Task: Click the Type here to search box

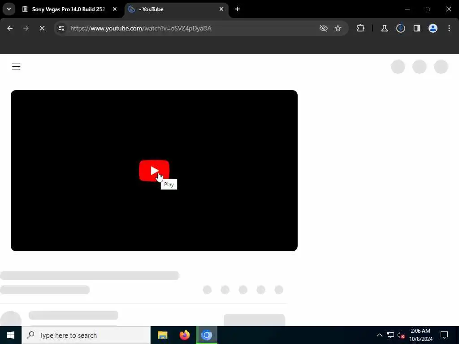Action: (86, 335)
